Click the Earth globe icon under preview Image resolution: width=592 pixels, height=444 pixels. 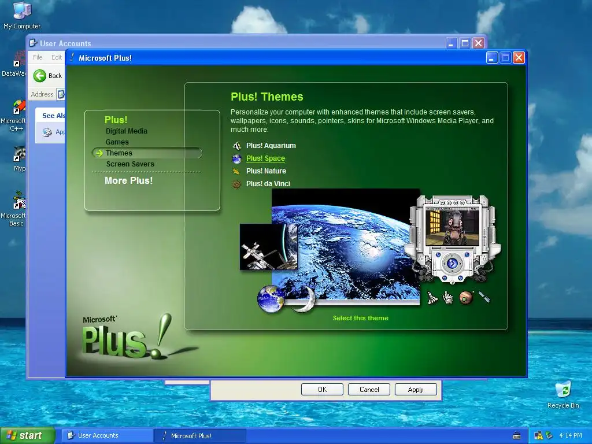click(271, 298)
